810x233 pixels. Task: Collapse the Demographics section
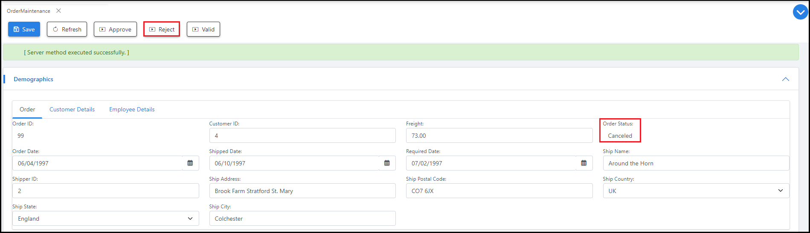[785, 80]
